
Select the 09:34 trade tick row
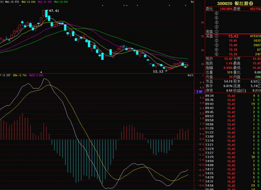tap(233, 96)
